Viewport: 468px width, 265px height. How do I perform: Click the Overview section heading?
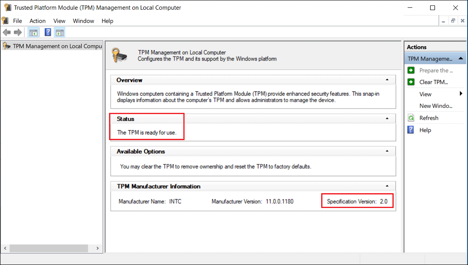[129, 80]
